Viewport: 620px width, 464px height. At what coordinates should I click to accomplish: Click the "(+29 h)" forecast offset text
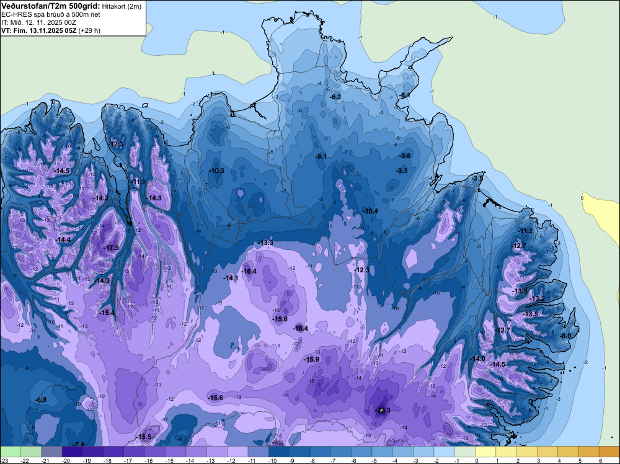coord(89,30)
